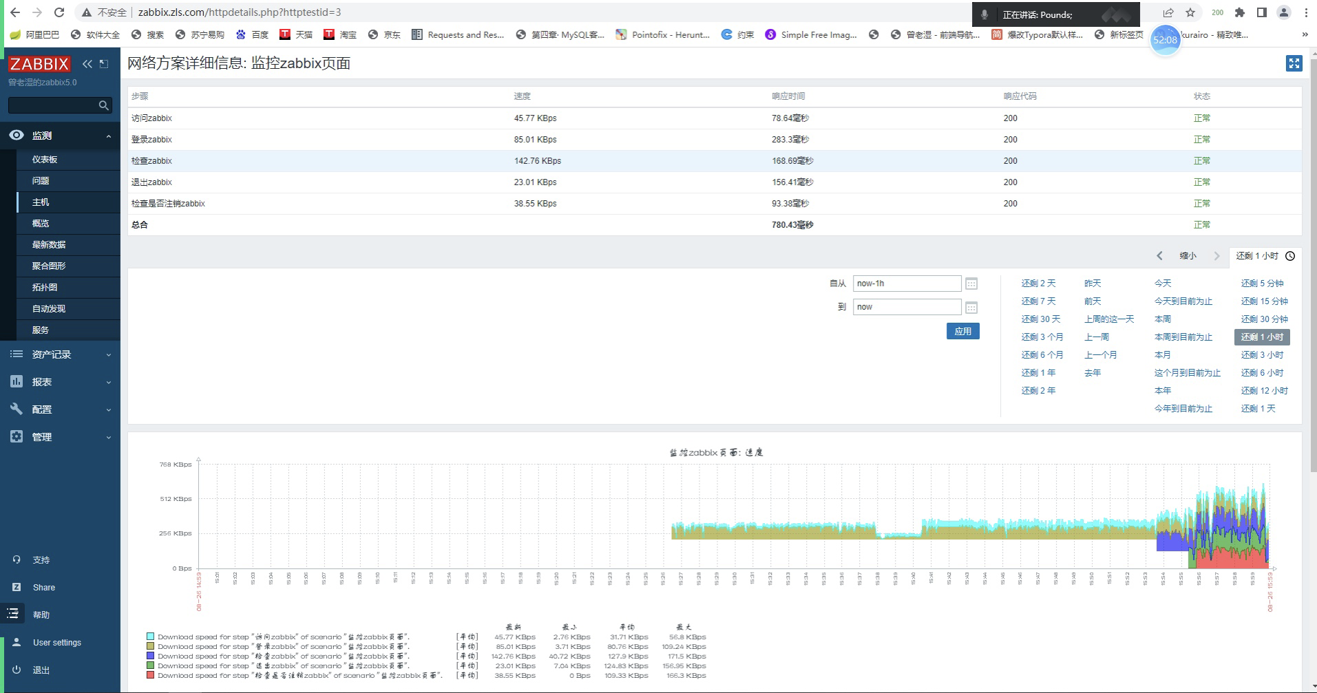Select 本周 this week range
This screenshot has width=1317, height=693.
point(1163,319)
